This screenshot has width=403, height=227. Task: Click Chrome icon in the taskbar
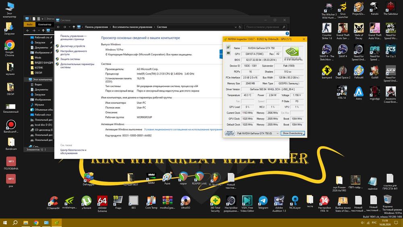pyautogui.click(x=36, y=223)
